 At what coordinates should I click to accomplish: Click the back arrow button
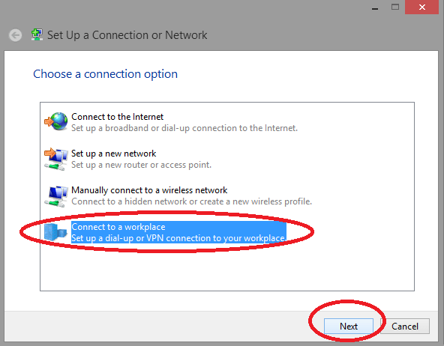click(15, 35)
